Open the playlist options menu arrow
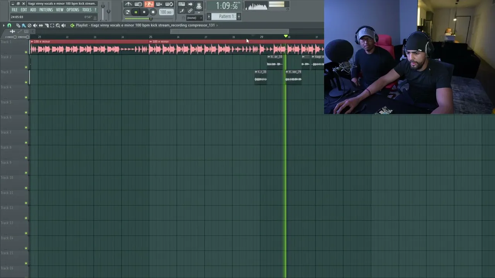 [3, 25]
